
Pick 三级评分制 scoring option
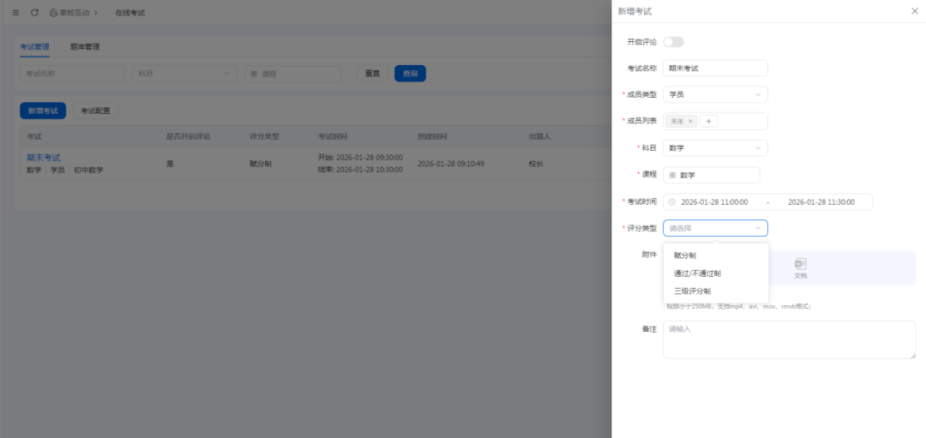(x=692, y=291)
